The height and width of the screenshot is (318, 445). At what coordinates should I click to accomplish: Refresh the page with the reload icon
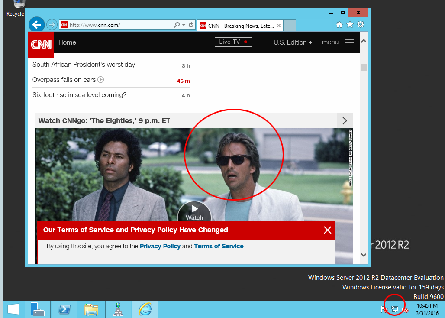(191, 25)
